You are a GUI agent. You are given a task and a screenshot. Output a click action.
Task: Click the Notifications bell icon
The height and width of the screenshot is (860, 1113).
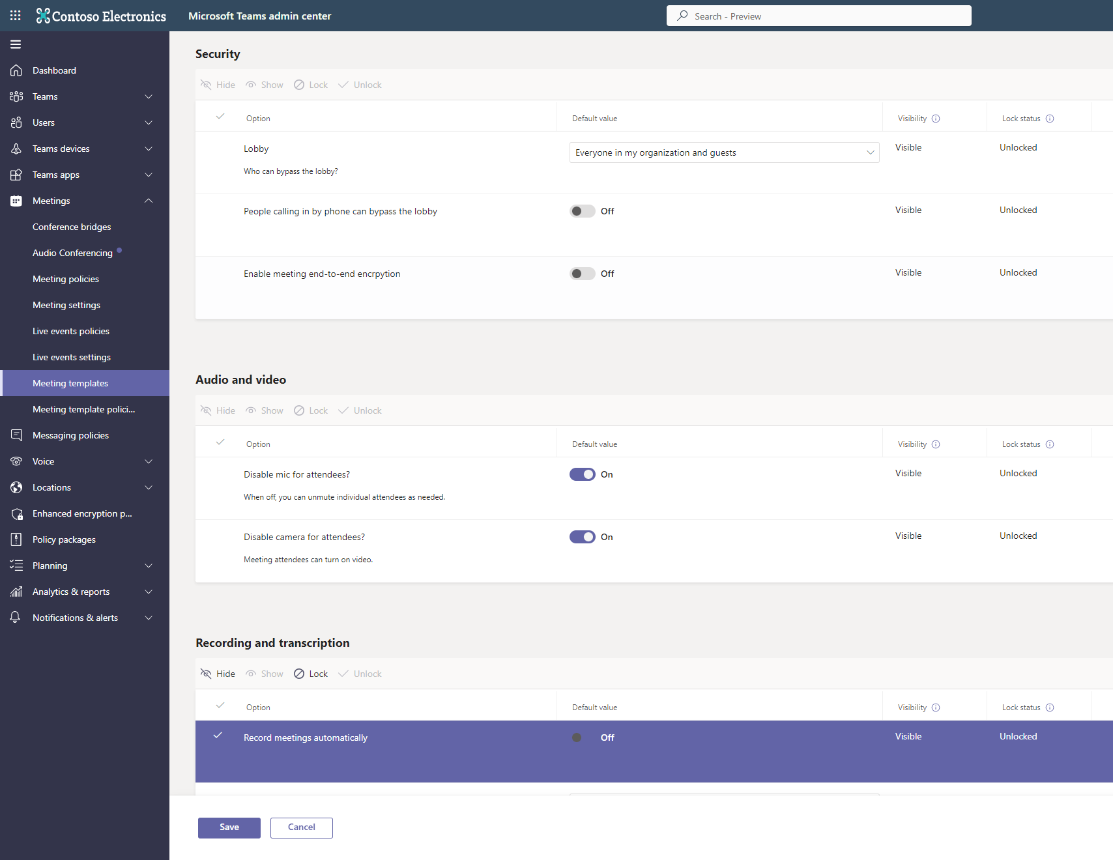[x=16, y=618]
